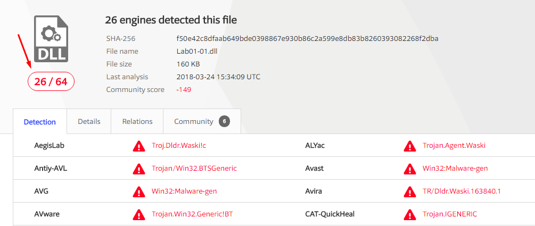Open the Relations tab
The width and height of the screenshot is (535, 226).
[137, 121]
